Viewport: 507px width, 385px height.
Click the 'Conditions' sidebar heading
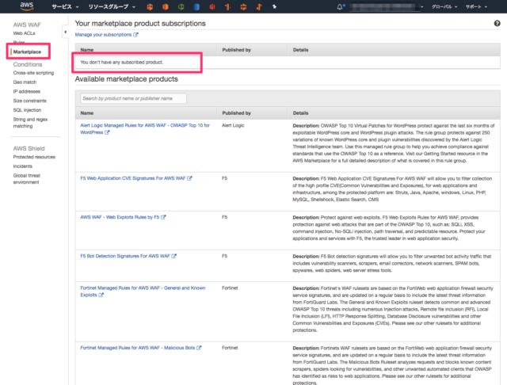pyautogui.click(x=28, y=64)
